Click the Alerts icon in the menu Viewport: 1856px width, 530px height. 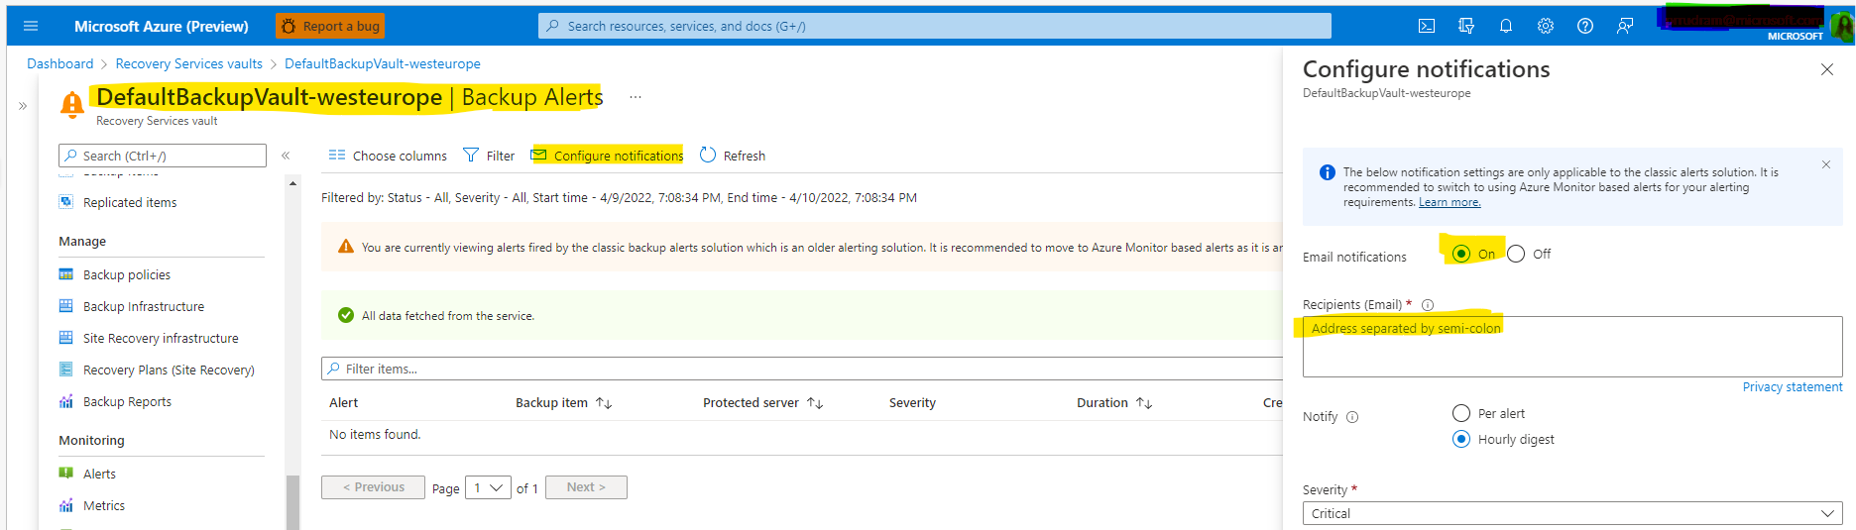coord(66,474)
